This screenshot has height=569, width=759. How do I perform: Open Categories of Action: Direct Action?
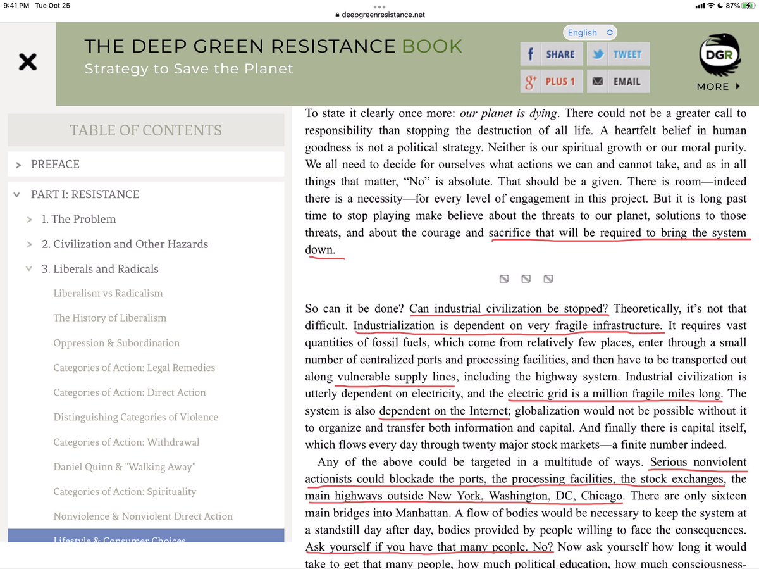click(x=129, y=392)
